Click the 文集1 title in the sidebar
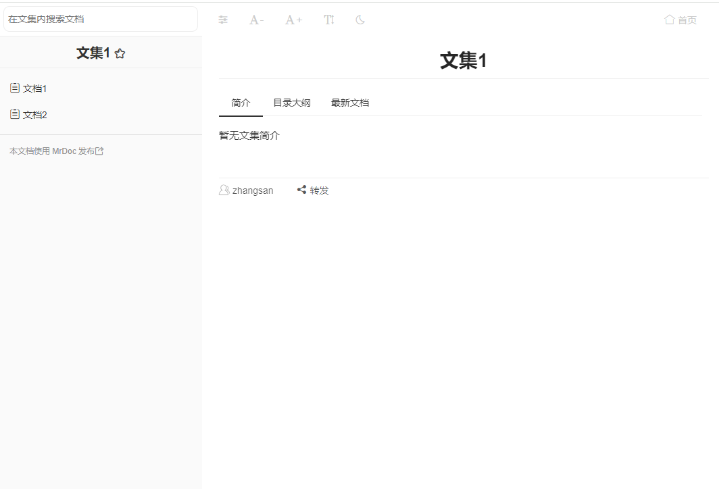This screenshot has height=489, width=719. (93, 53)
